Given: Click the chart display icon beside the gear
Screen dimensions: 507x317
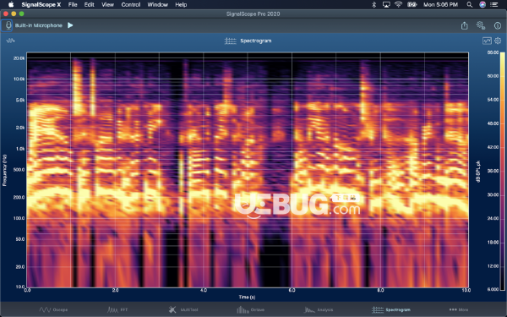Looking at the screenshot, I should point(487,41).
